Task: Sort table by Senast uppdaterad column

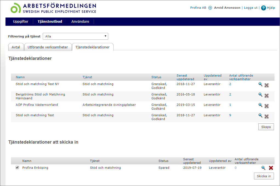Action: [185, 77]
